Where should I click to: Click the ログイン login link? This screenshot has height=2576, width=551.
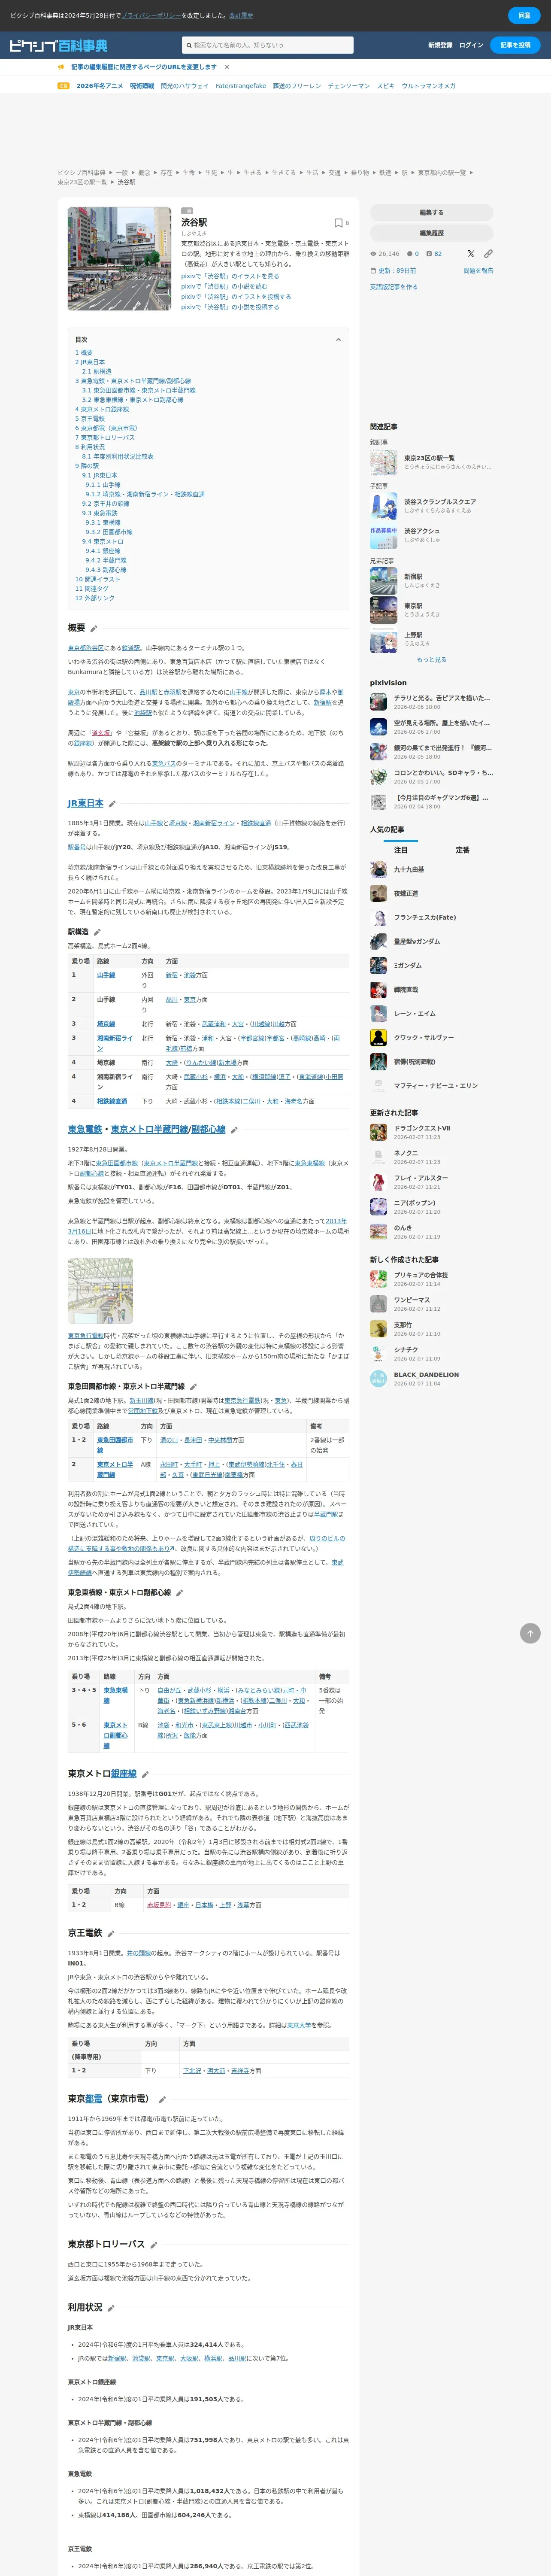[471, 45]
